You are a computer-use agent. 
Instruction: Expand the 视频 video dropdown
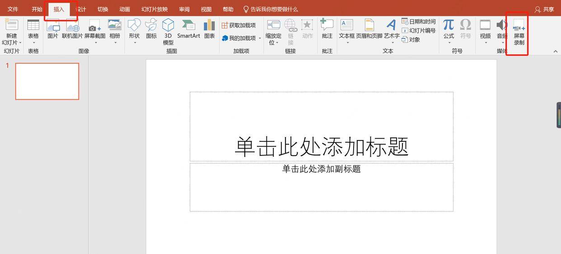[485, 42]
